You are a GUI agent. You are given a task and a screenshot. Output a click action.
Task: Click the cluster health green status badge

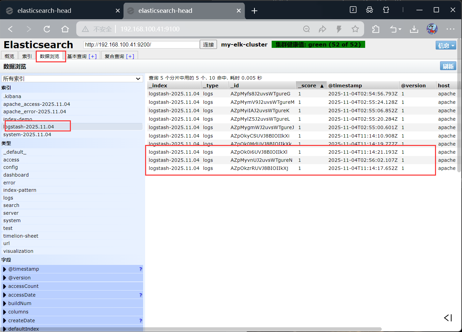click(x=318, y=44)
